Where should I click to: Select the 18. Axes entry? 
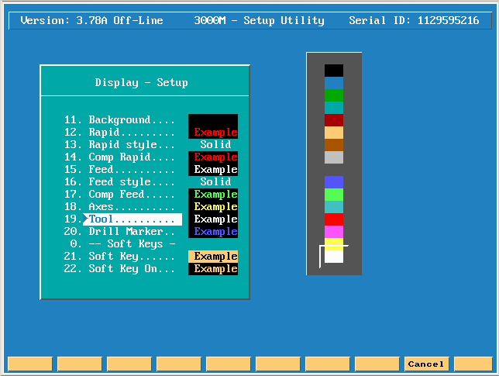[119, 207]
